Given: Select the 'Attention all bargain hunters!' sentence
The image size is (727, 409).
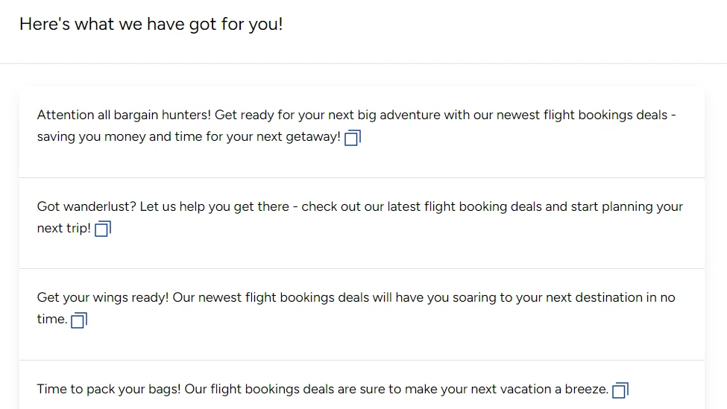Looking at the screenshot, I should pyautogui.click(x=124, y=115).
